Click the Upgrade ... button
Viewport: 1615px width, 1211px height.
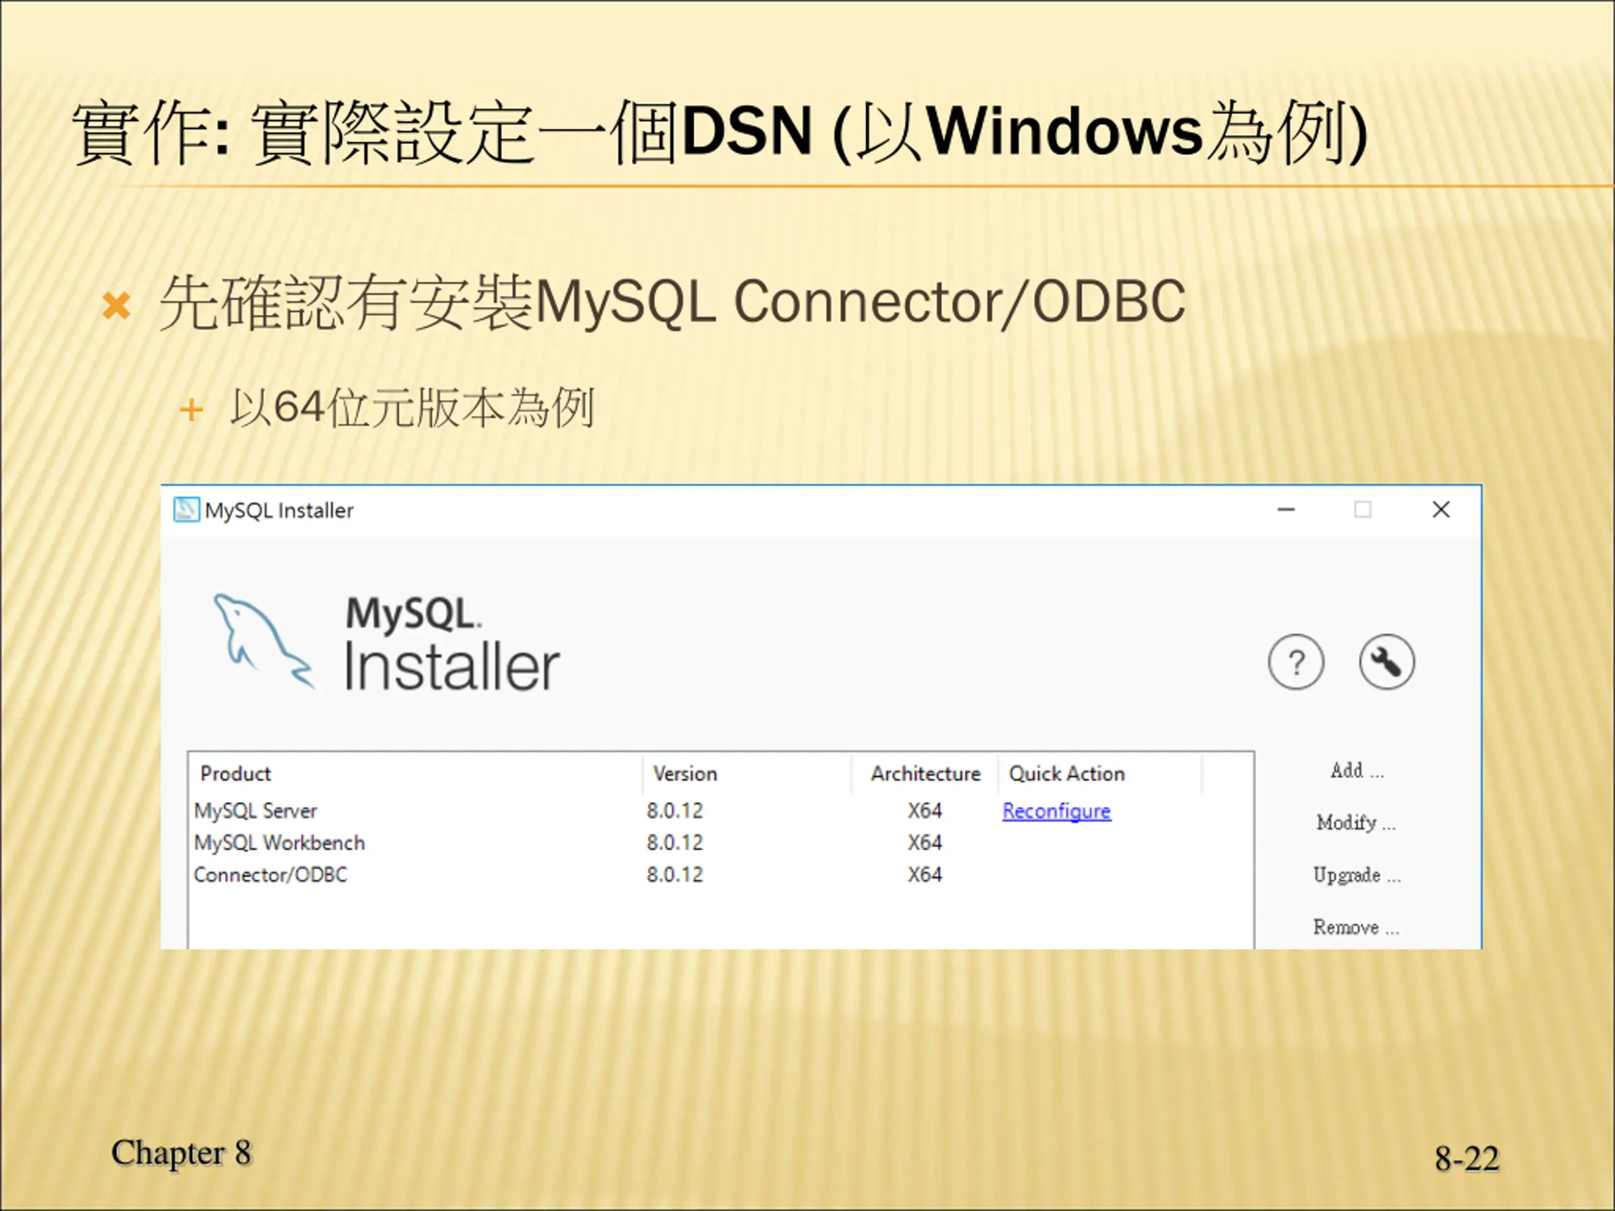(x=1356, y=875)
